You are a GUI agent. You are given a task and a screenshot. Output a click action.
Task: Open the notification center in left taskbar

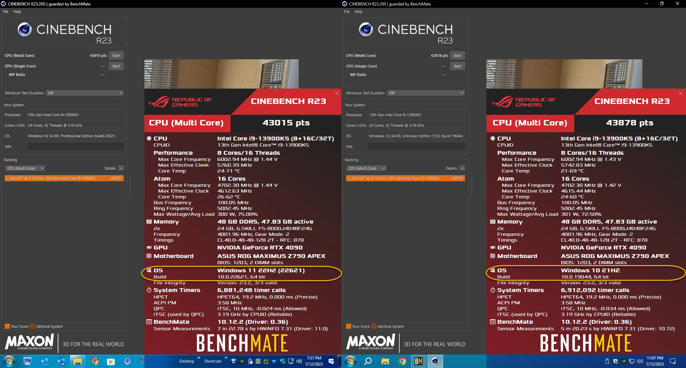tap(331, 361)
